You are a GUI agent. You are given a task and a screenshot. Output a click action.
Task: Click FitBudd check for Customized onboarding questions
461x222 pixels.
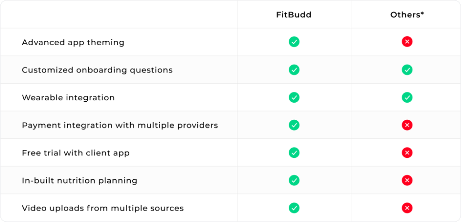pos(294,70)
